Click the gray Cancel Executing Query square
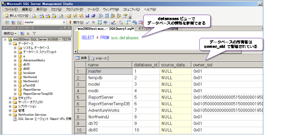298x135 pixels. (x=93, y=22)
